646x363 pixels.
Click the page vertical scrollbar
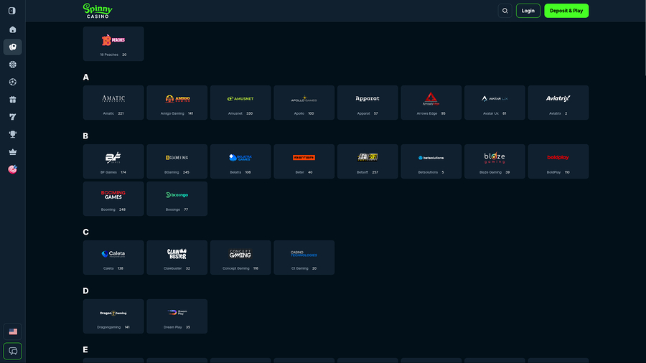[x=645, y=38]
